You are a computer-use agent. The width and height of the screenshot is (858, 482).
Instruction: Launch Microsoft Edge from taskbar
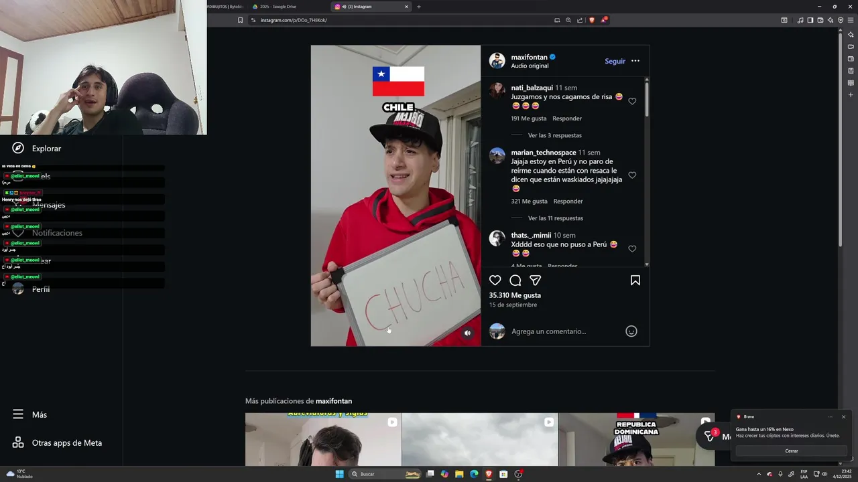pyautogui.click(x=474, y=474)
